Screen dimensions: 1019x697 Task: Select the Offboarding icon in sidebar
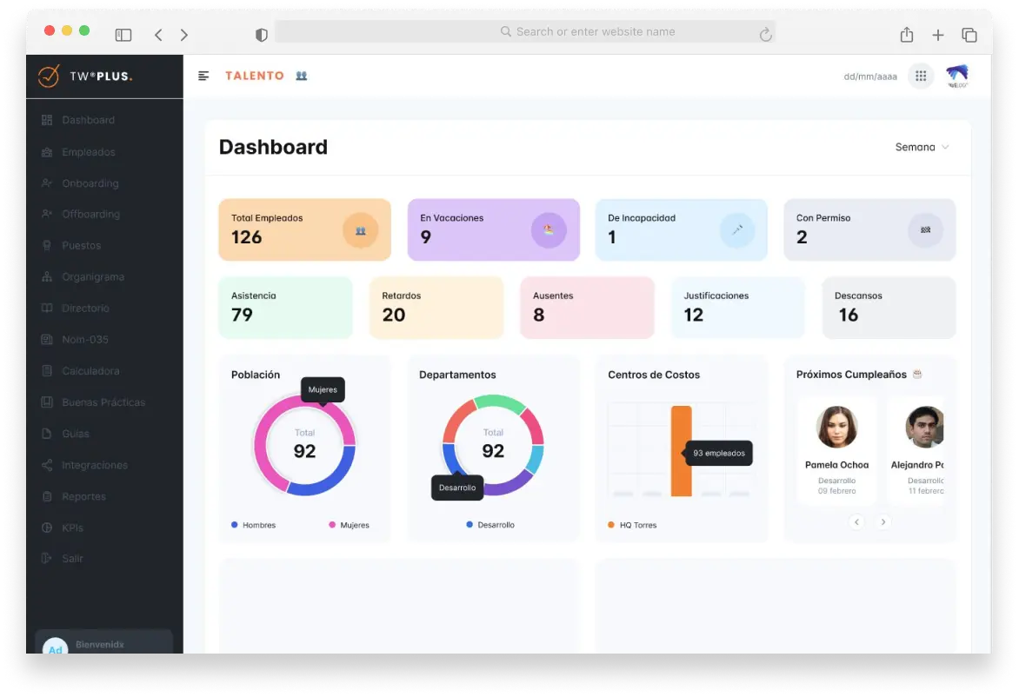[x=46, y=214]
